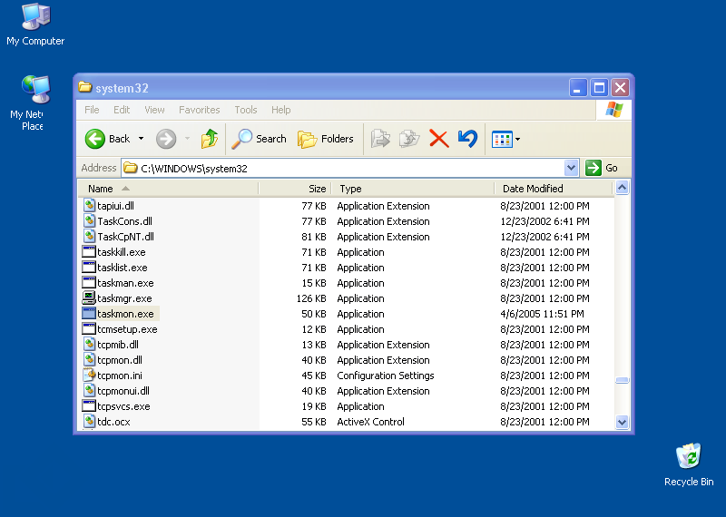
Task: Select the tcpsvcs.exe file icon
Action: click(89, 406)
